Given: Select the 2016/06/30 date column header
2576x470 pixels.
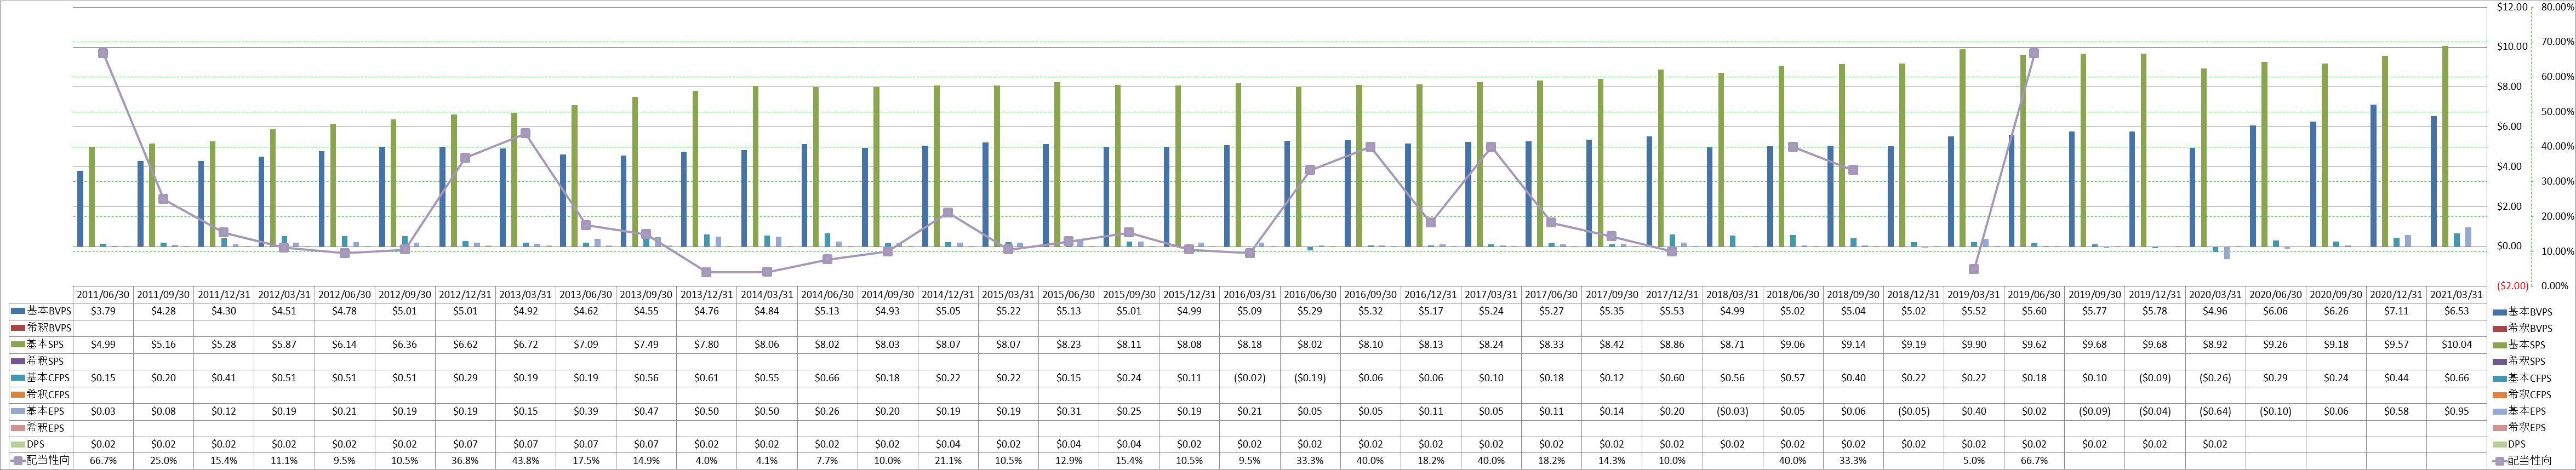Looking at the screenshot, I should 1309,295.
